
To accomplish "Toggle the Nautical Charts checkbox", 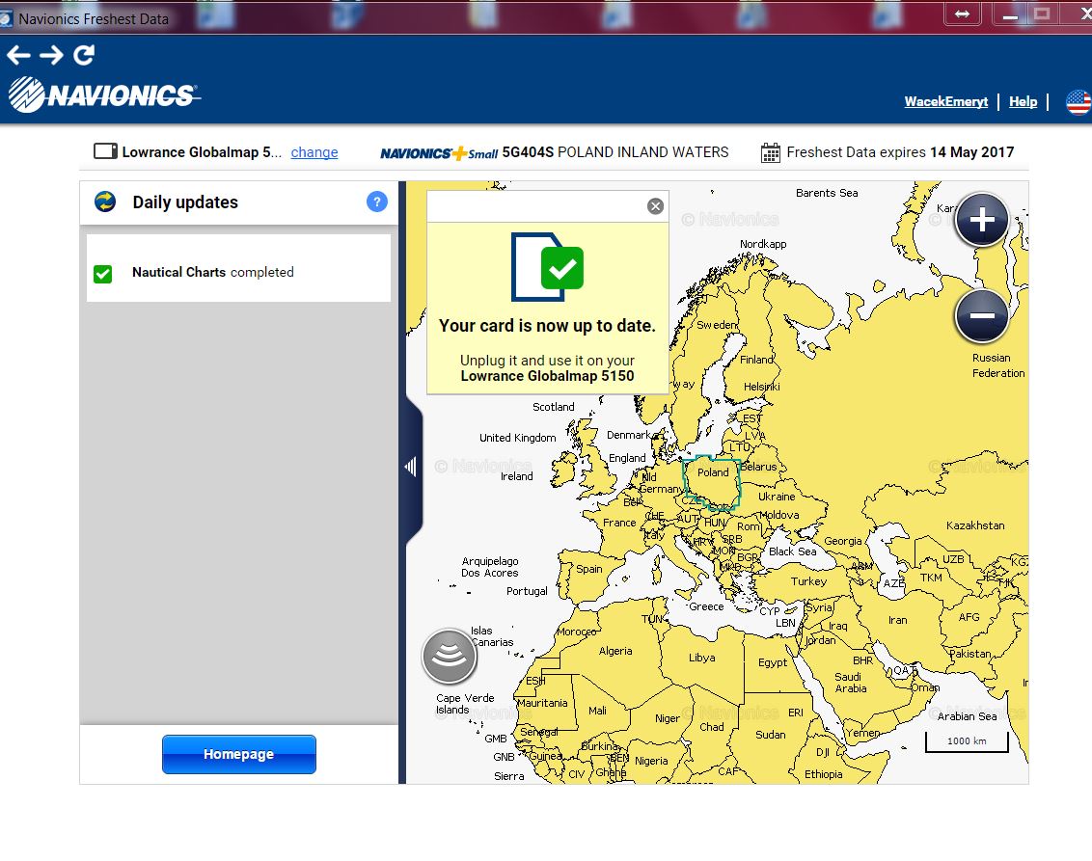I will [103, 274].
